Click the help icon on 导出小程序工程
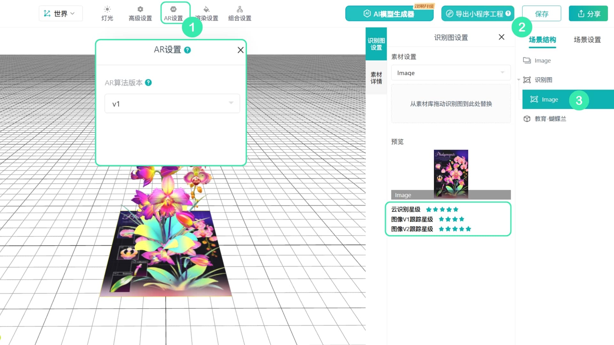Screen dimensions: 614x345 508,13
